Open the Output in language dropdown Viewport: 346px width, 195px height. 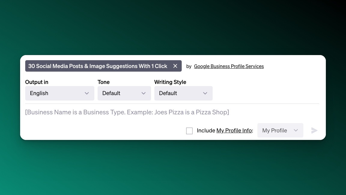click(x=59, y=93)
